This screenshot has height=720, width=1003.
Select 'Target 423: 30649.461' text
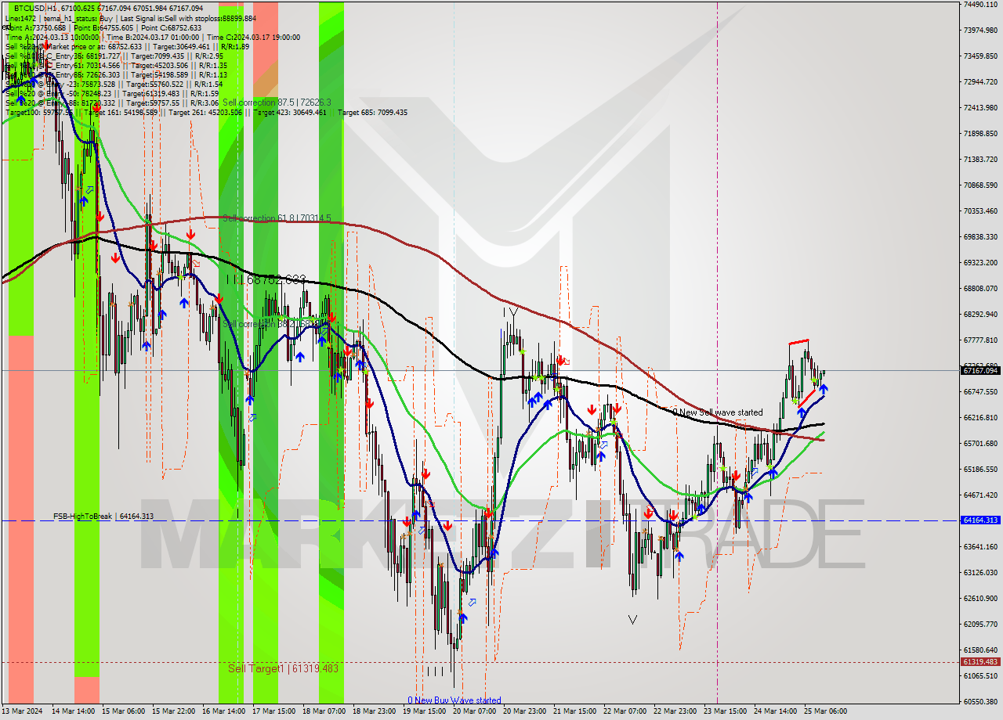[x=291, y=113]
